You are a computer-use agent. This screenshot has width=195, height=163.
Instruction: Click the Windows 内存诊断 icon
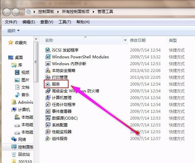tap(48, 64)
